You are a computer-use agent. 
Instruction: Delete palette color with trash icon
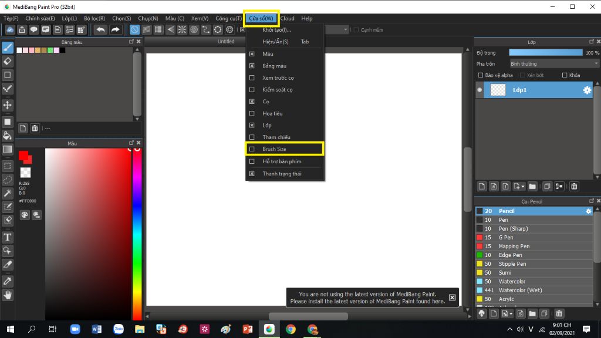tap(35, 128)
